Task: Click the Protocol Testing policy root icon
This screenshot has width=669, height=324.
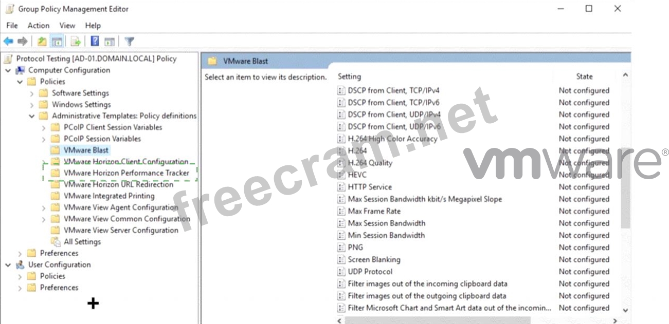Action: (8, 59)
